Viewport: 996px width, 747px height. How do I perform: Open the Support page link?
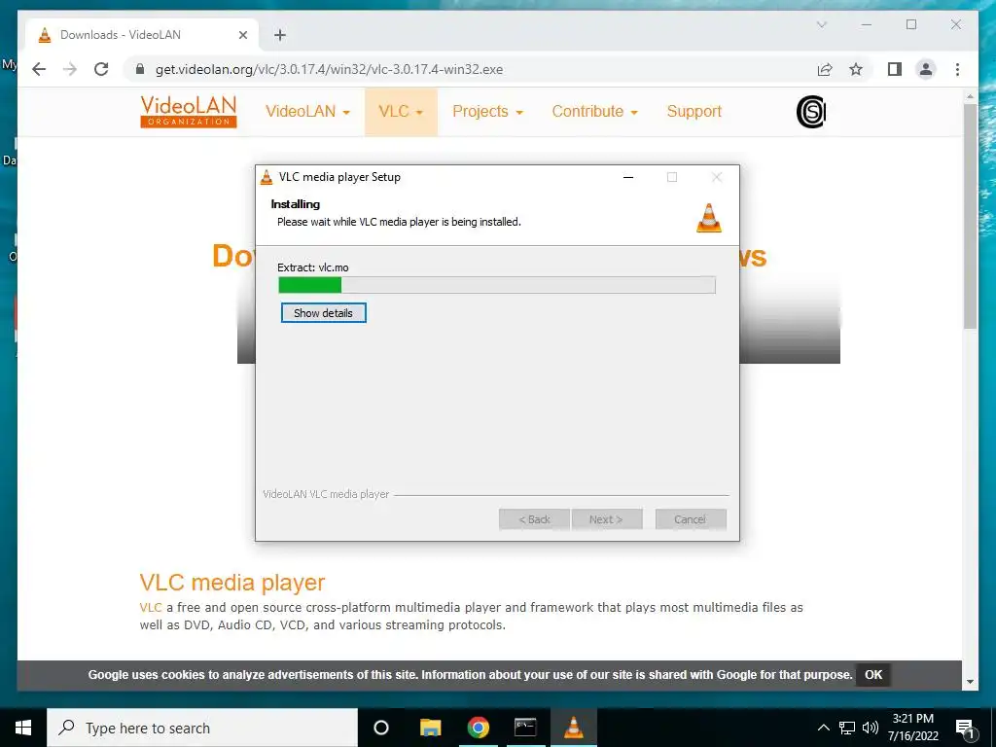click(x=694, y=112)
